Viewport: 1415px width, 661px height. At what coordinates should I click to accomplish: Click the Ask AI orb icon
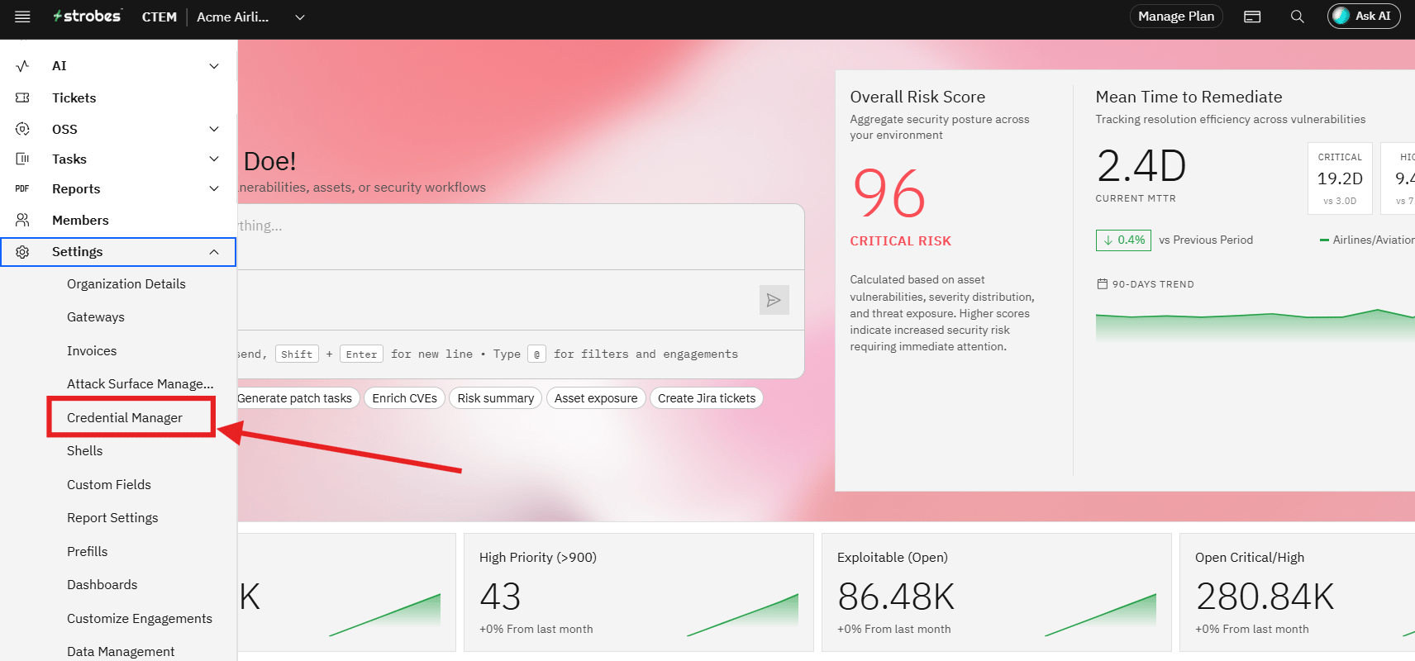1341,16
